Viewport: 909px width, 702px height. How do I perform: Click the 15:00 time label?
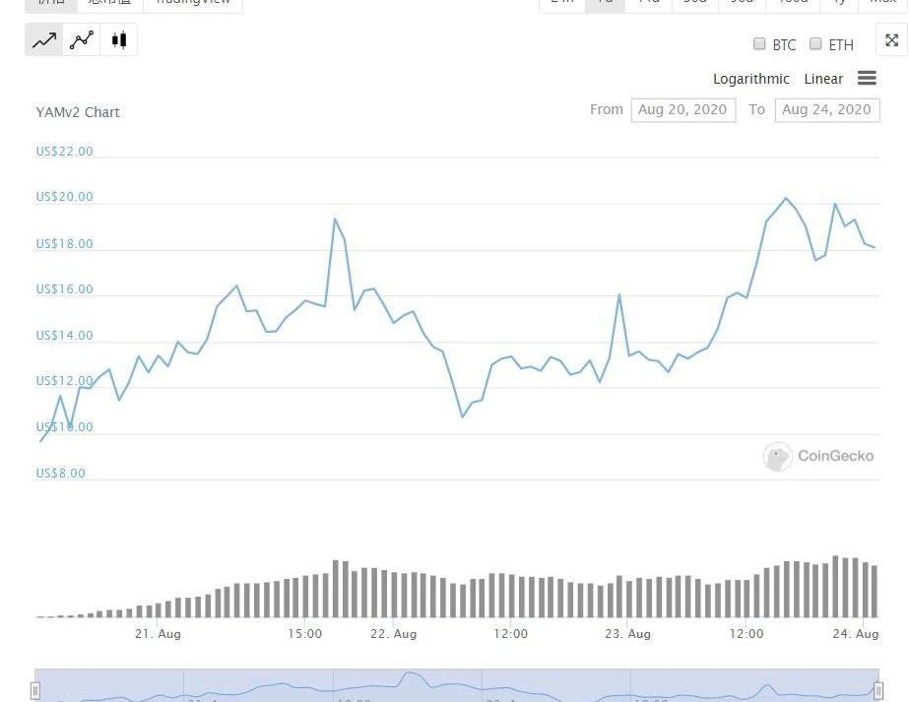click(305, 634)
